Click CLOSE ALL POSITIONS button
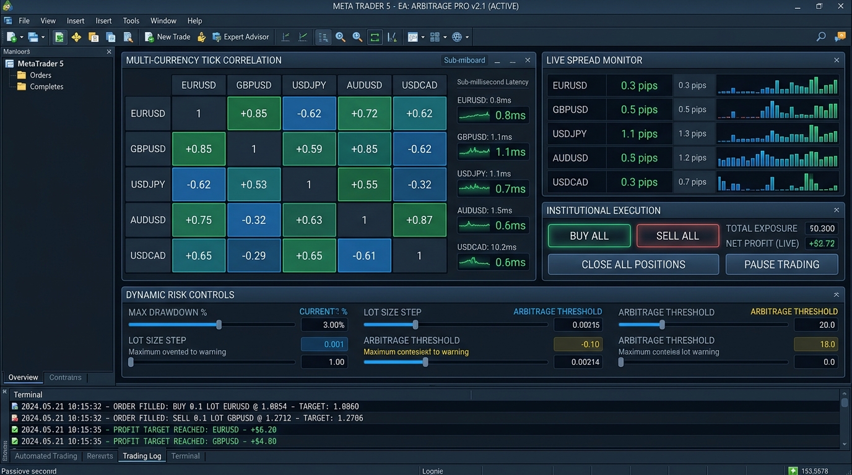This screenshot has width=852, height=475. pyautogui.click(x=633, y=264)
